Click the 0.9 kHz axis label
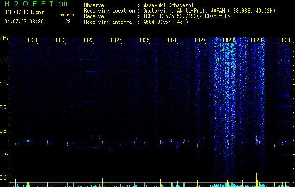295x187 pixels. 4,108
